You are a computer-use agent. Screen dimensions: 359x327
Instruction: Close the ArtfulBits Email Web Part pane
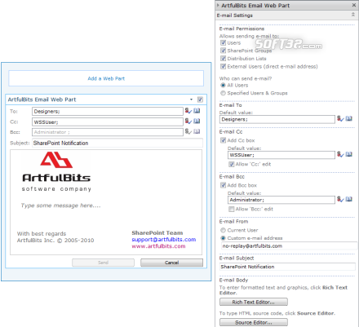[x=354, y=5]
